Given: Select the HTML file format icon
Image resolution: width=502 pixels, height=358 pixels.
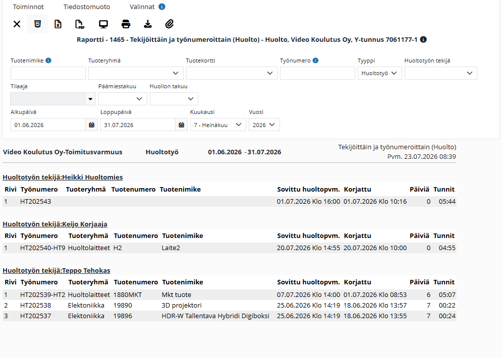Looking at the screenshot, I should point(37,24).
